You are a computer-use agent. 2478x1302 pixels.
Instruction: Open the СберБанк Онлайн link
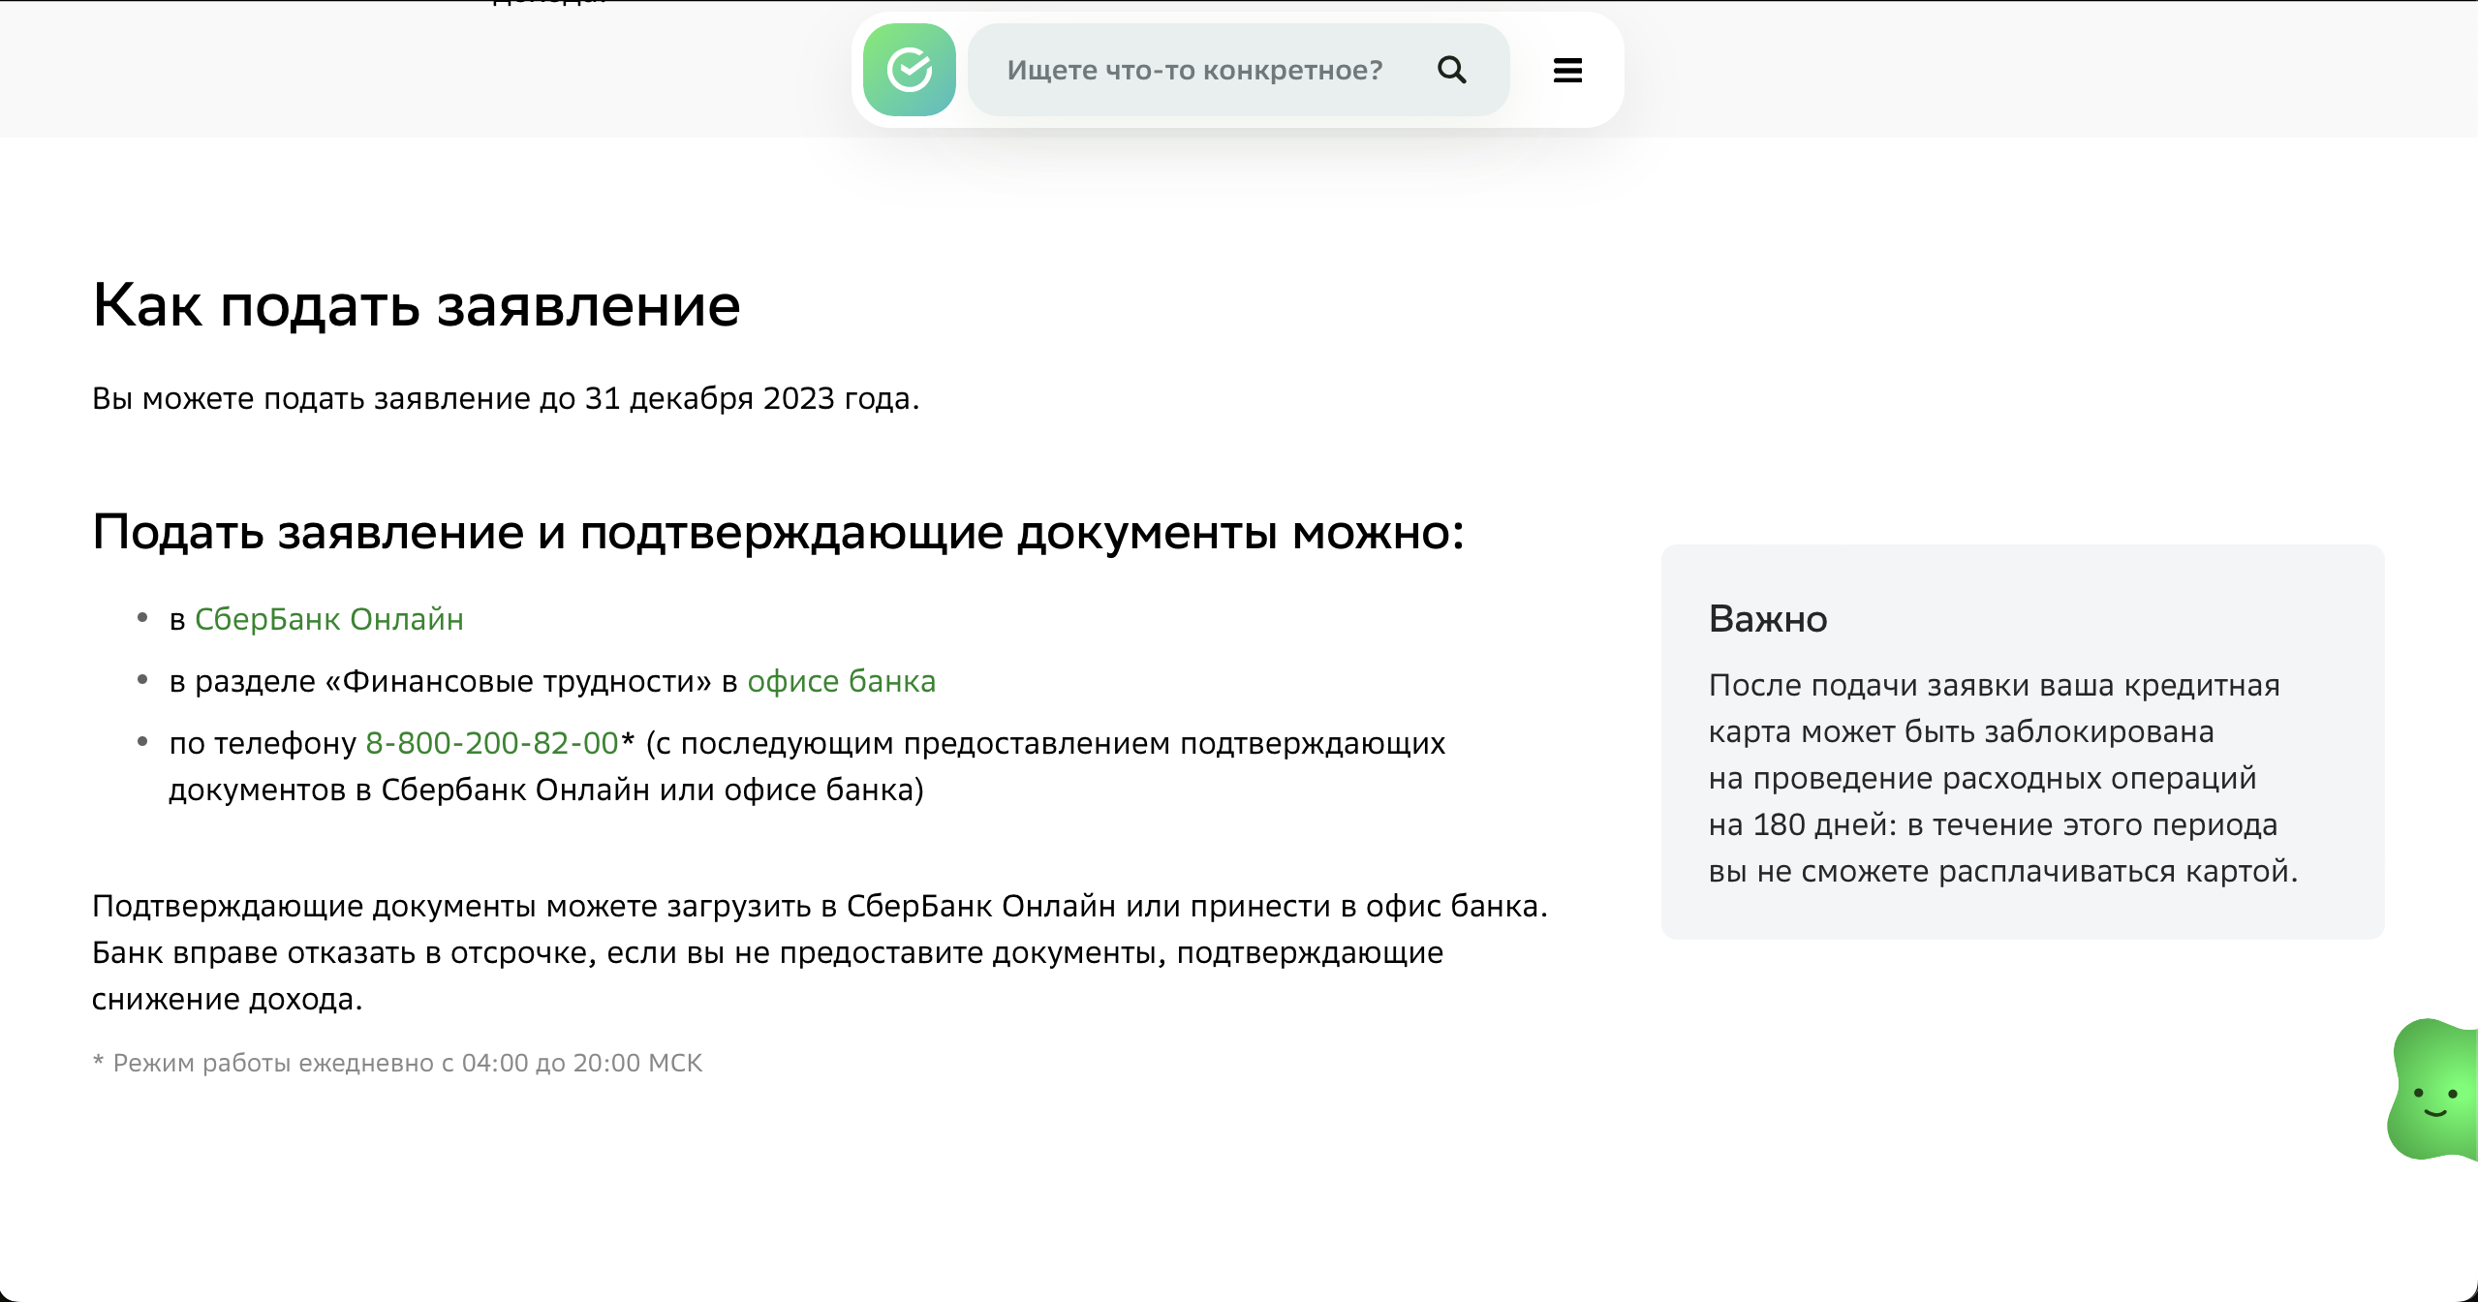click(x=328, y=619)
